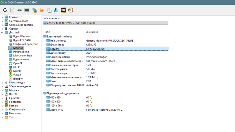This screenshot has width=235, height=132.
Task: Select the Частота рядків row
Action: [107, 69]
